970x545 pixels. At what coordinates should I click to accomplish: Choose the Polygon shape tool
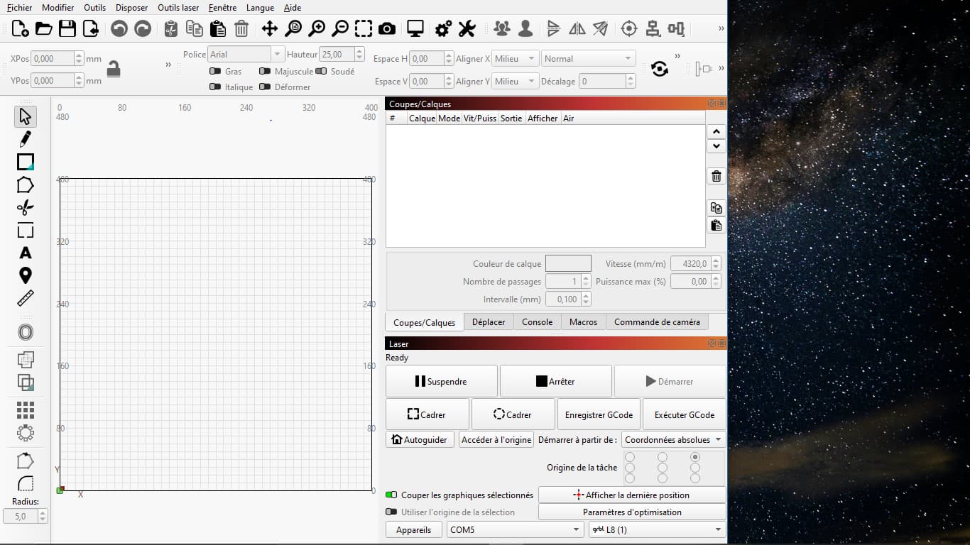(x=26, y=185)
